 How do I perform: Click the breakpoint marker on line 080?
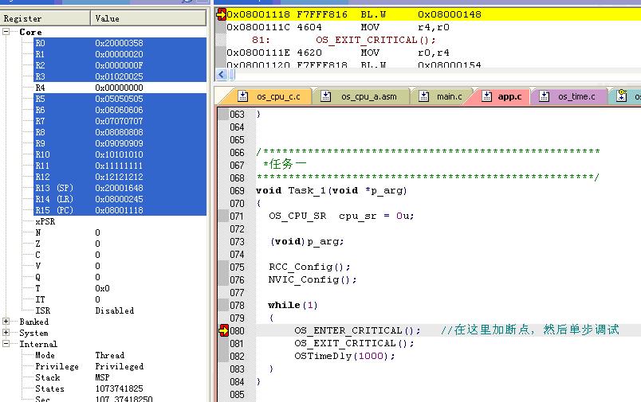[x=223, y=330]
